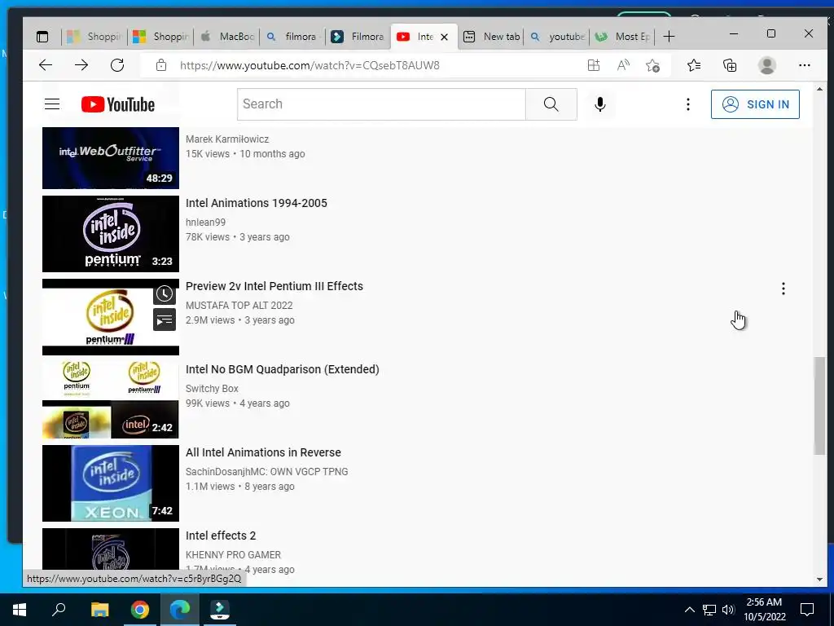
Task: Open Intel Animations 1994-2005 video title
Action: pyautogui.click(x=256, y=203)
